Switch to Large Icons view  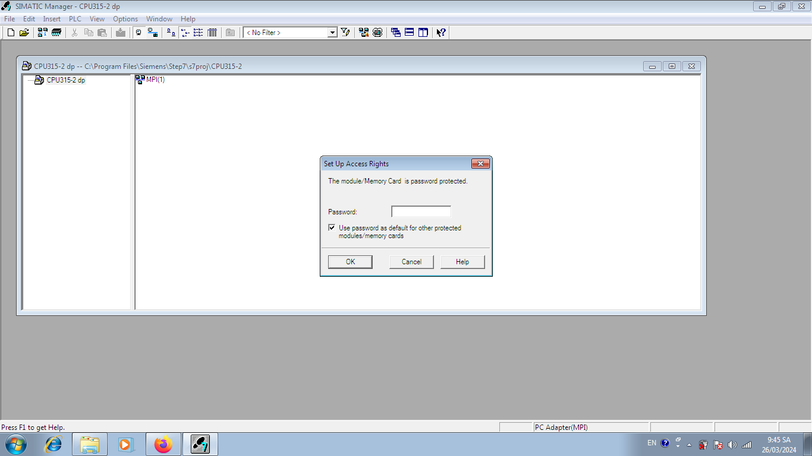[x=171, y=33]
